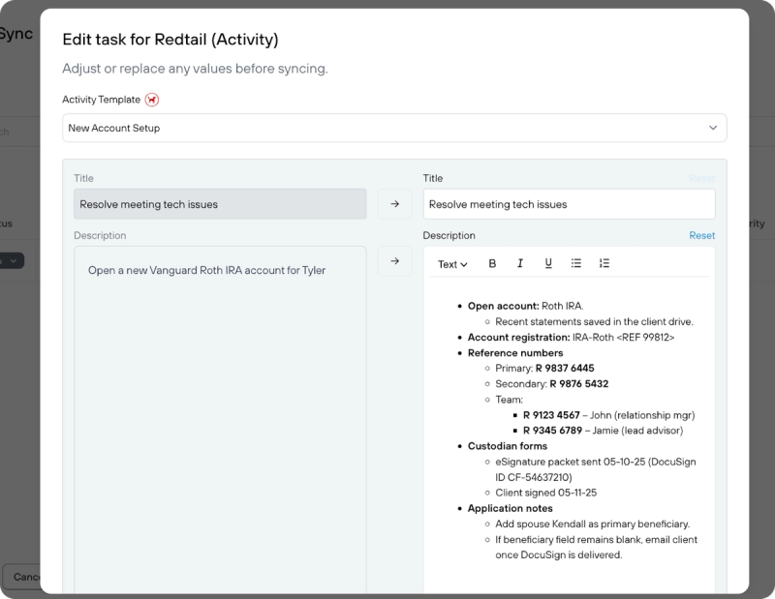Insert a numbered list in the editor
This screenshot has width=775, height=599.
(x=604, y=263)
